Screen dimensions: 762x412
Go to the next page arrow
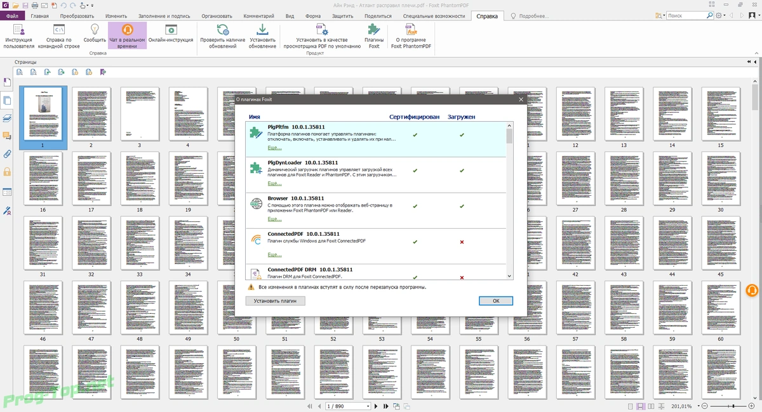click(x=376, y=406)
